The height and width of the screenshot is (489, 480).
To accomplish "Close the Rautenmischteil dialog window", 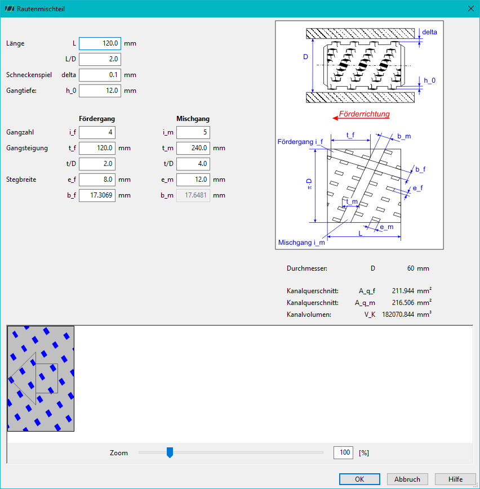I will 470,9.
